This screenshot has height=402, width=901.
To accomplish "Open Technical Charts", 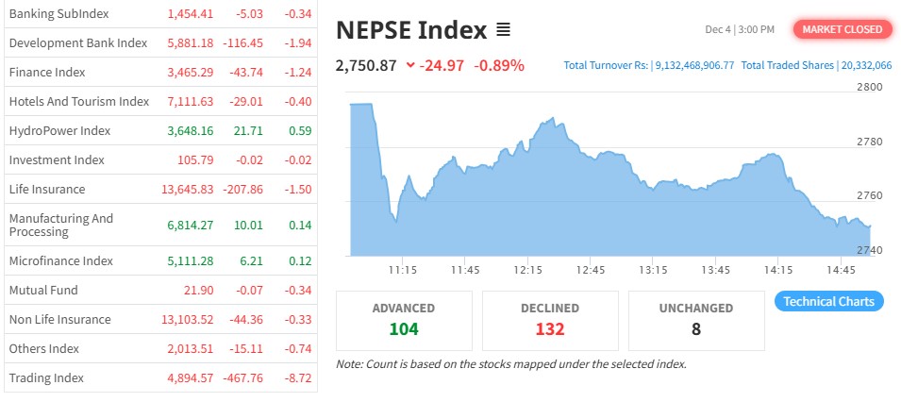I will tap(829, 302).
